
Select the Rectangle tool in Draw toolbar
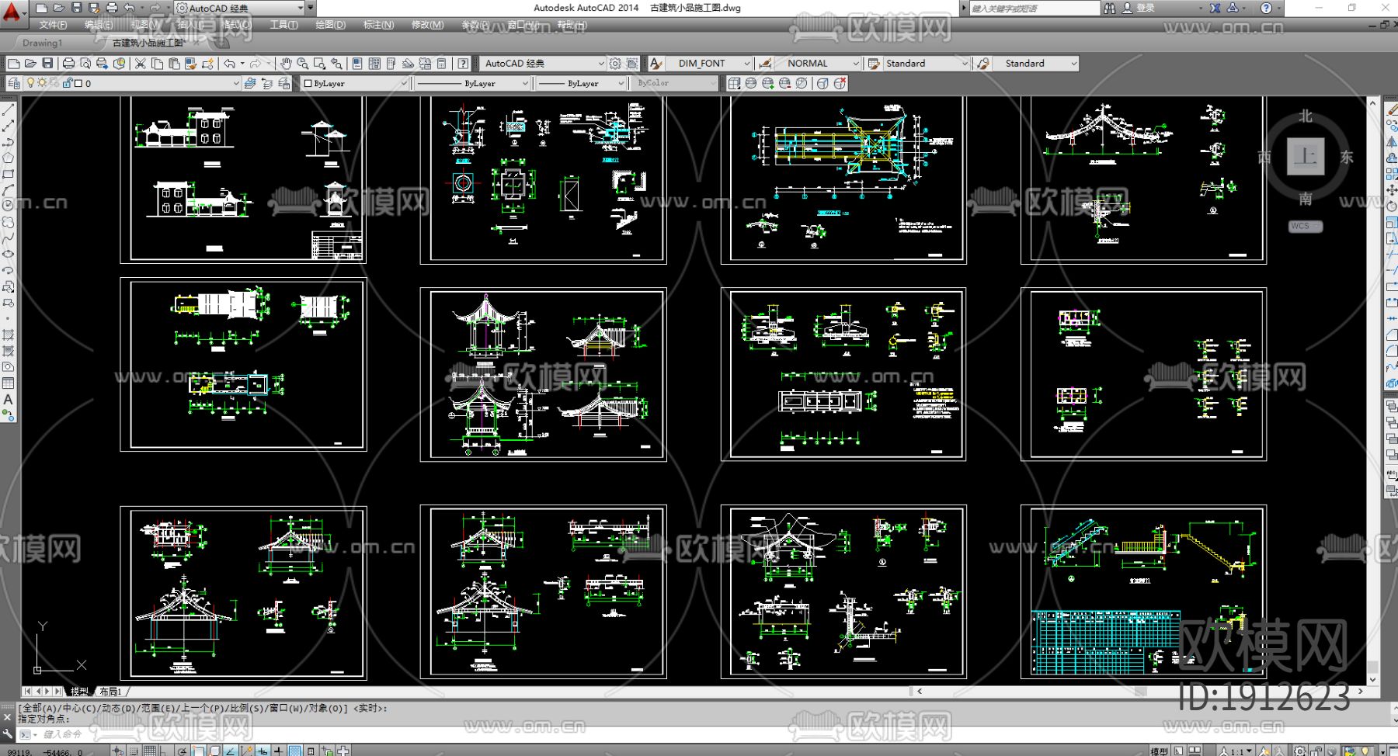click(9, 174)
